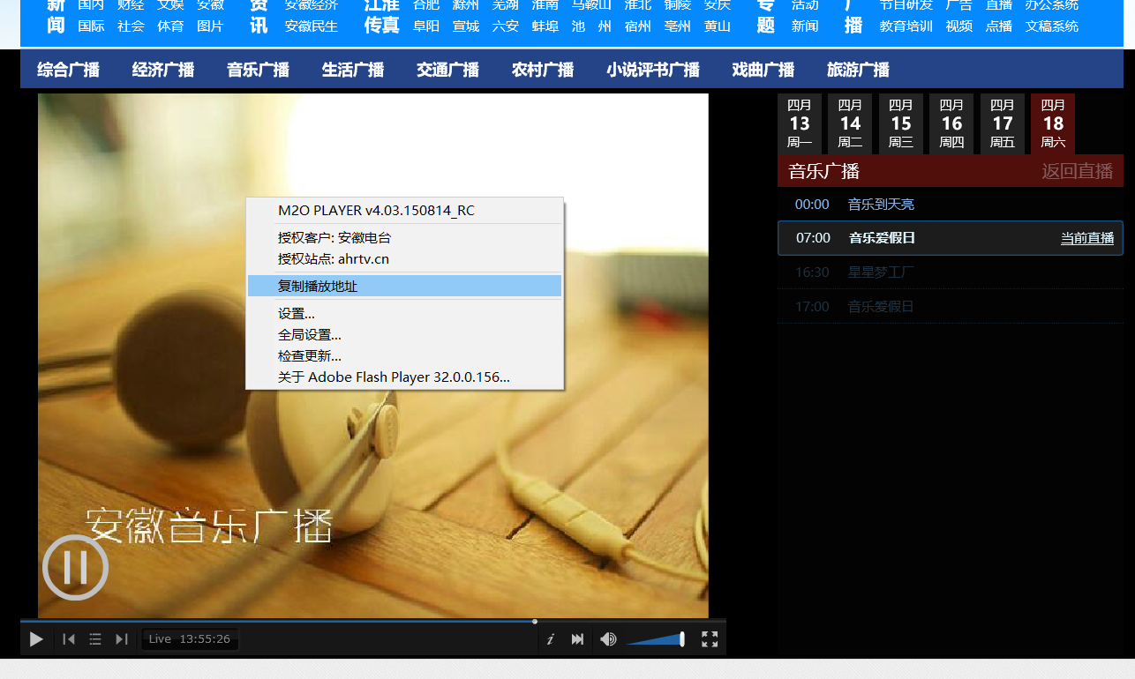Screen dimensions: 1135x679
Task: Select date 四月 16 周四
Action: 951,123
